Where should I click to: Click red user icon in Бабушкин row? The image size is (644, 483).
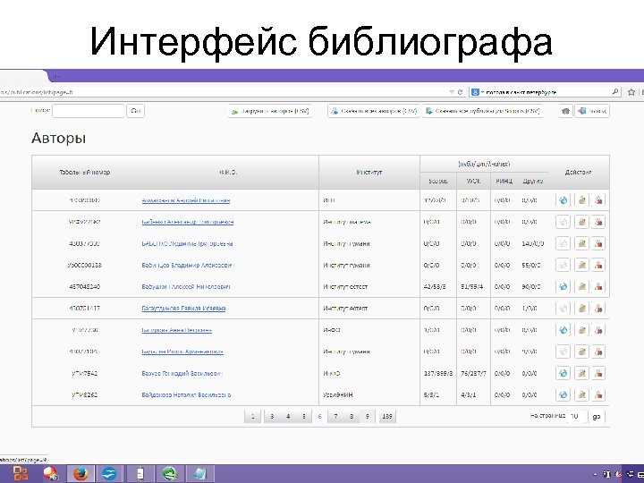point(598,287)
